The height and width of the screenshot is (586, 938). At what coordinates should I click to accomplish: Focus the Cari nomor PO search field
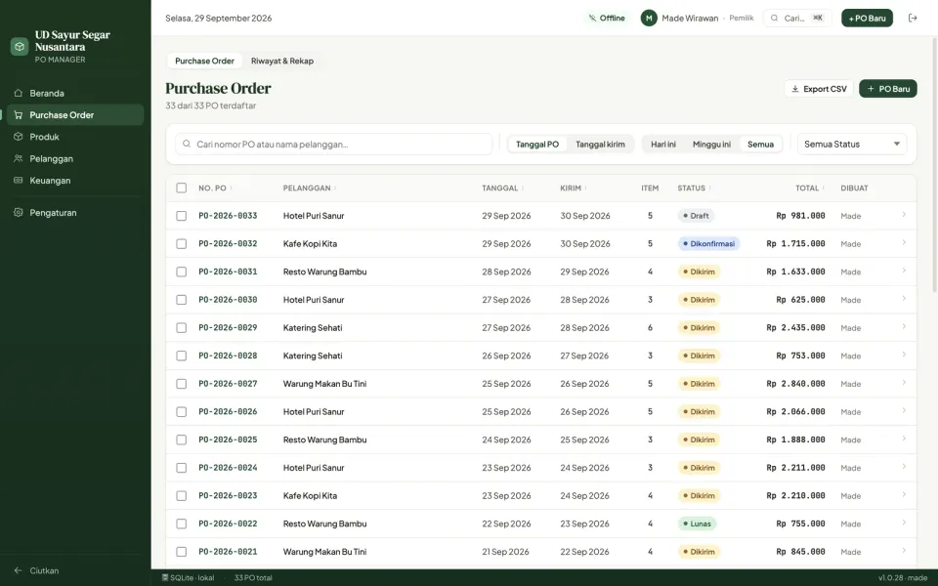click(x=334, y=145)
